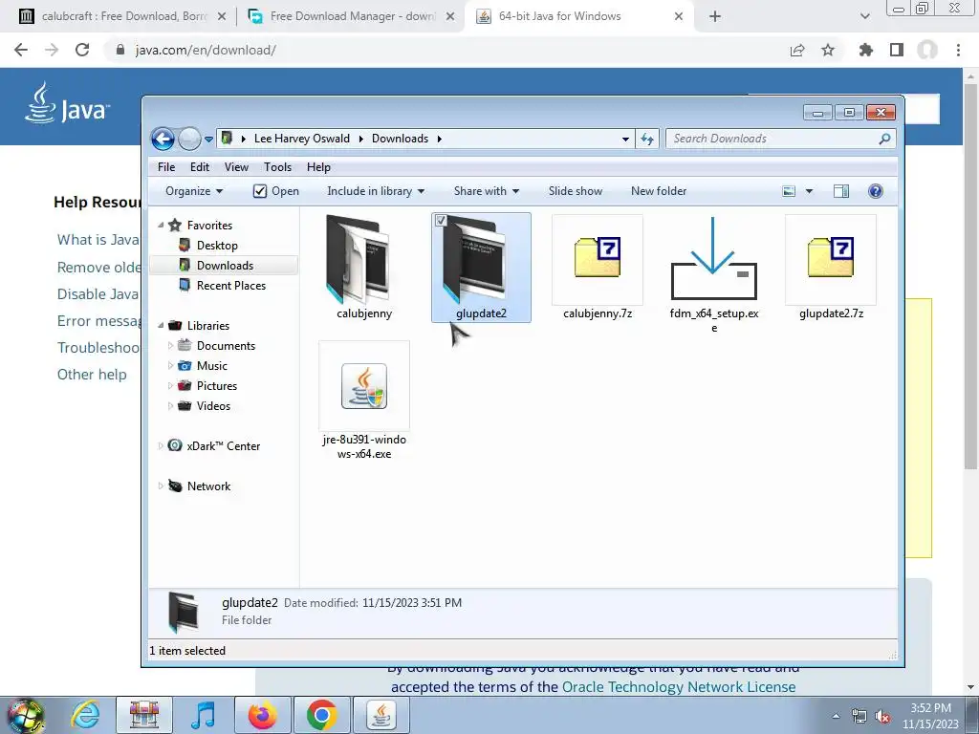Open address bar history dropdown
Image resolution: width=979 pixels, height=734 pixels.
click(625, 140)
